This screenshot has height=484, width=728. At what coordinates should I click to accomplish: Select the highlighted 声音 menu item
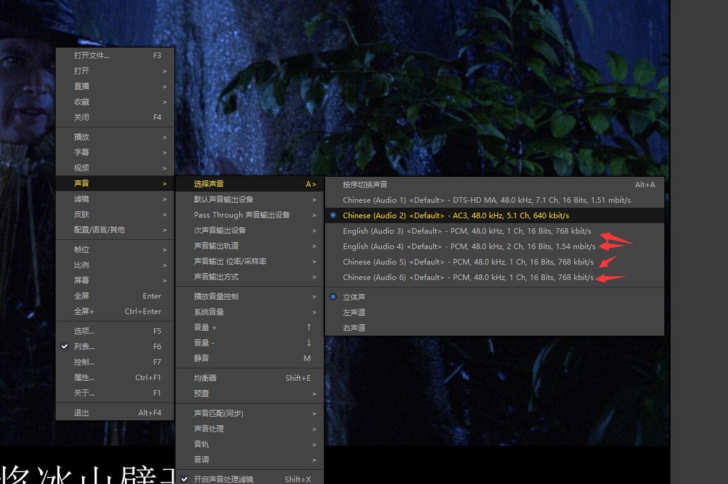(115, 184)
